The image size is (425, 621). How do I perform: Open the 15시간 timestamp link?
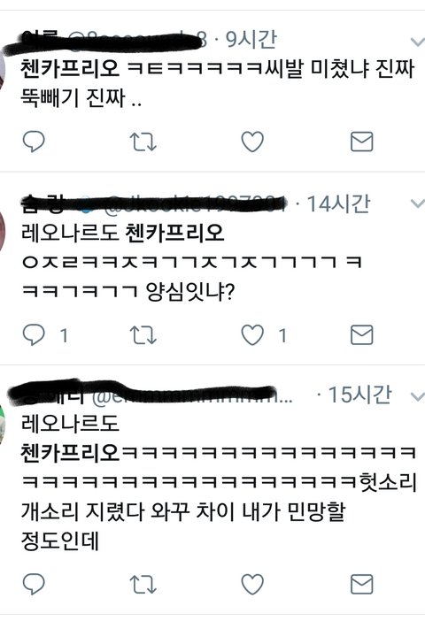(360, 395)
